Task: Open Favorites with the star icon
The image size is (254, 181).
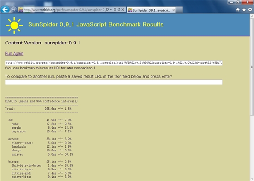Action: coord(244,10)
